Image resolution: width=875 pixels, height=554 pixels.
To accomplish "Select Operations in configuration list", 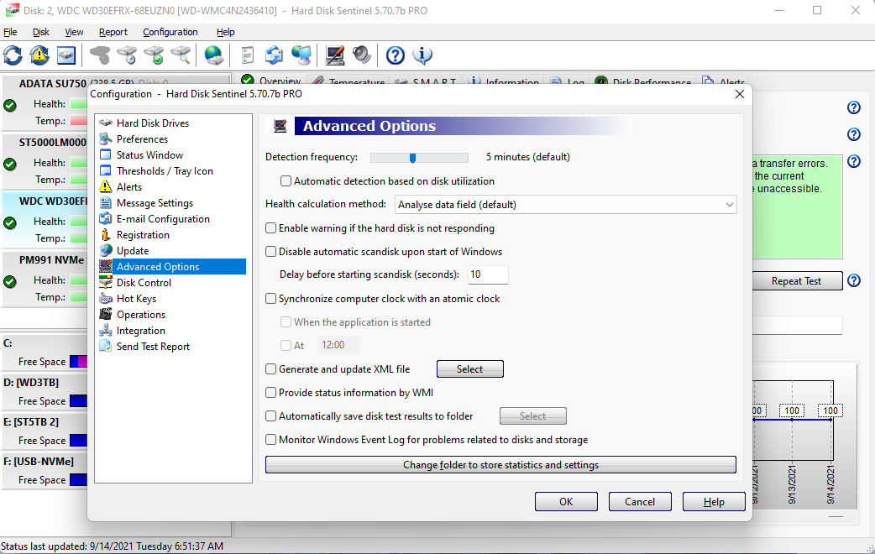I will (x=140, y=315).
